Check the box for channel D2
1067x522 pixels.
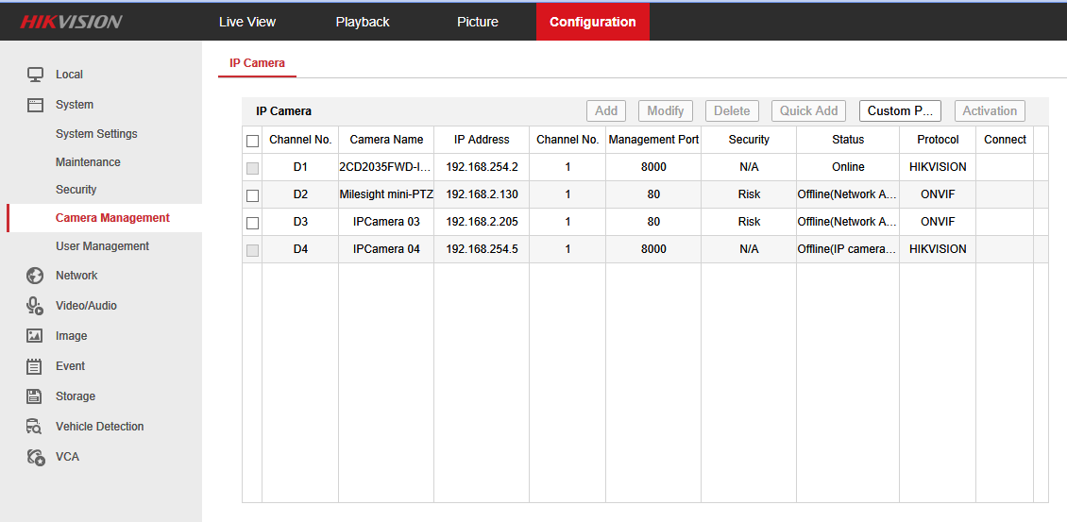pyautogui.click(x=252, y=195)
